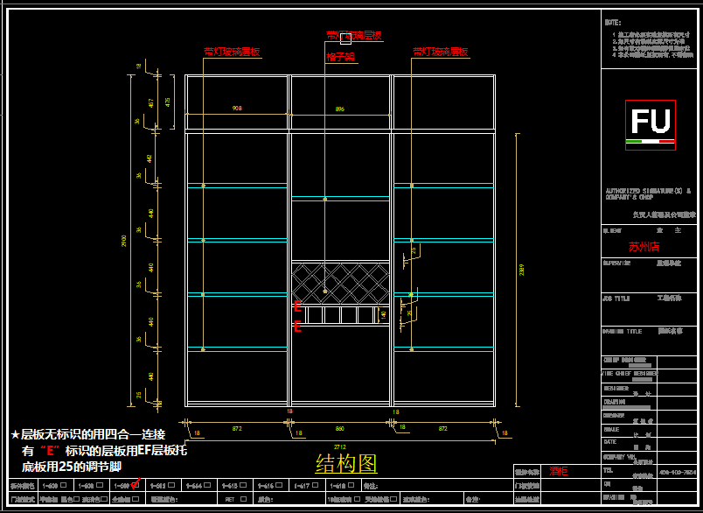Select the left red glass shelf label
703x513 pixels.
pos(232,53)
